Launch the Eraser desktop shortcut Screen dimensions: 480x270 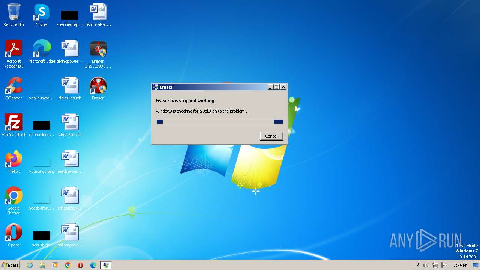pyautogui.click(x=98, y=88)
